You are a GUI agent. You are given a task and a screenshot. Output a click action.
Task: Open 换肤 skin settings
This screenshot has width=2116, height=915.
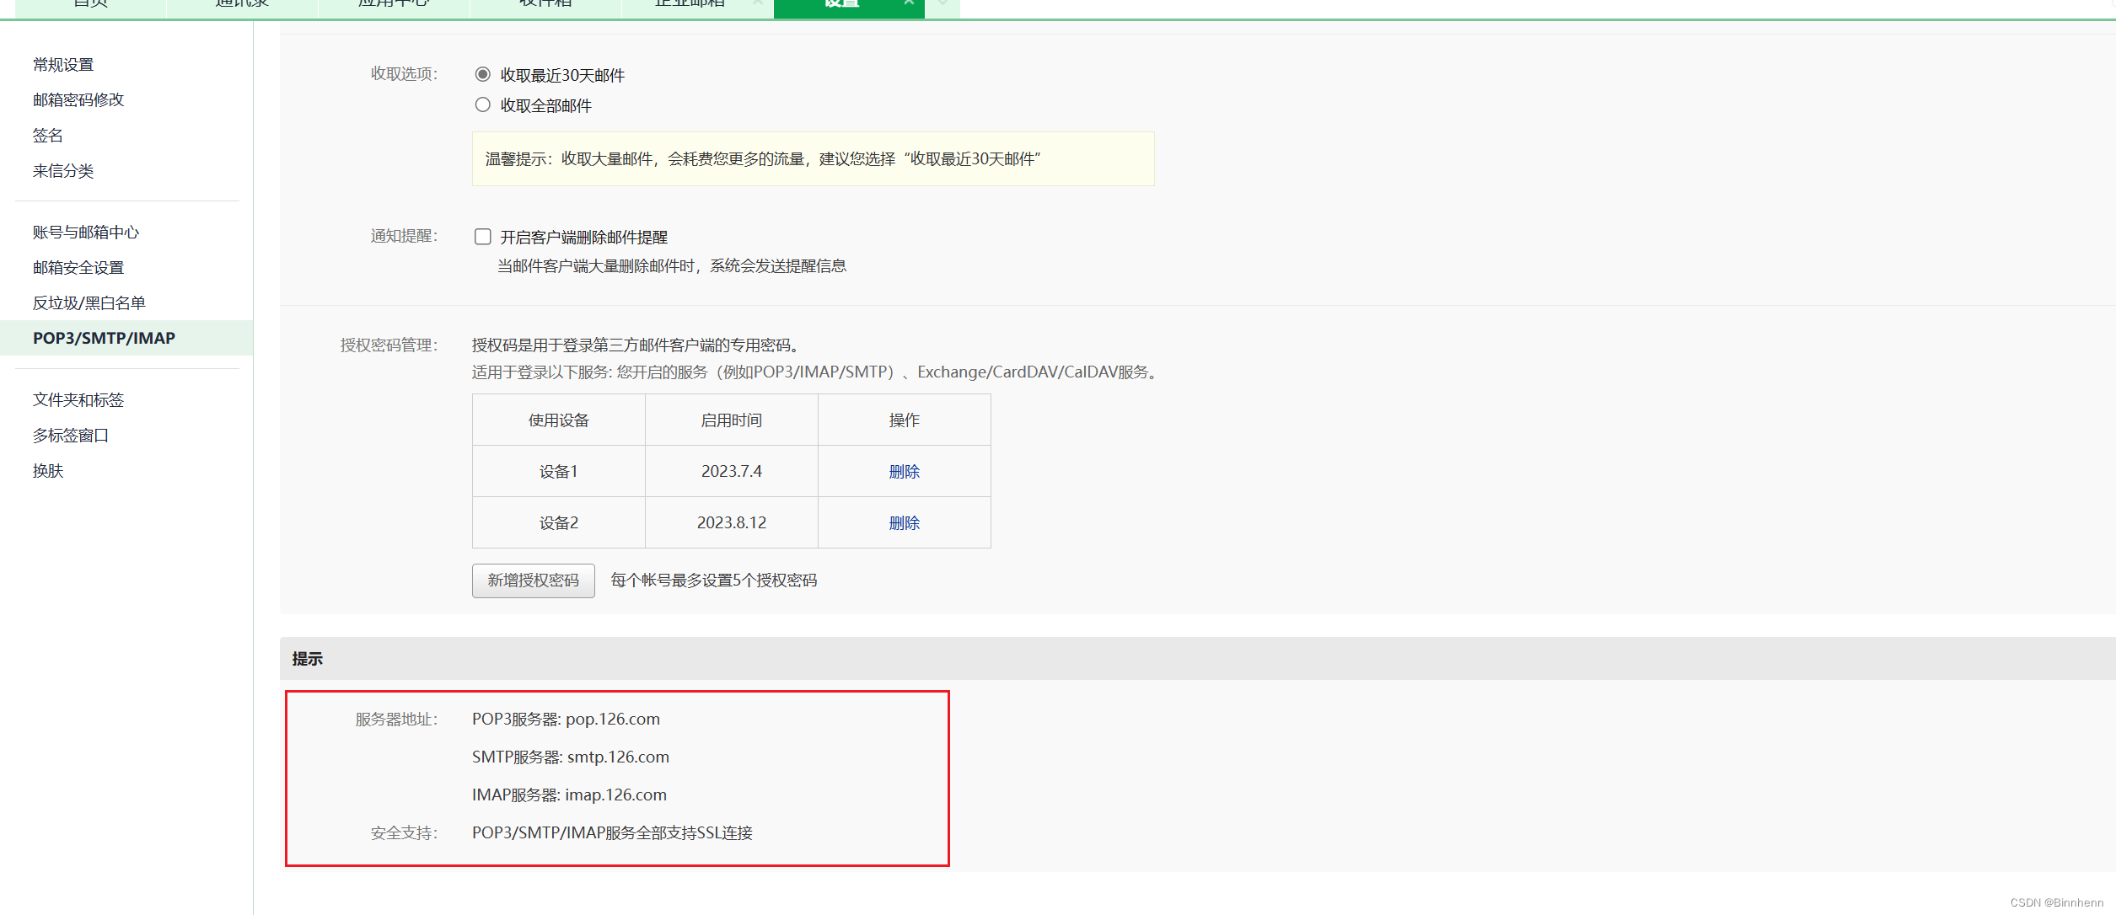coord(48,471)
